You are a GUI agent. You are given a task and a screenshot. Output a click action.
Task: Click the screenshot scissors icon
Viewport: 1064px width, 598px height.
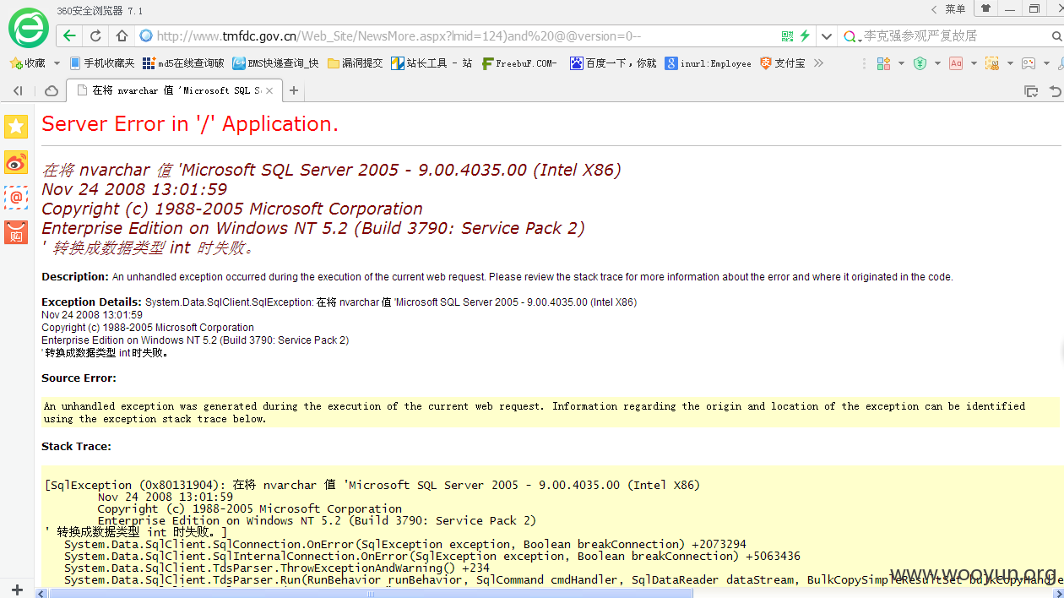pyautogui.click(x=992, y=63)
